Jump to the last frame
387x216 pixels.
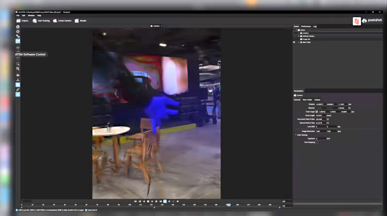pos(161,201)
